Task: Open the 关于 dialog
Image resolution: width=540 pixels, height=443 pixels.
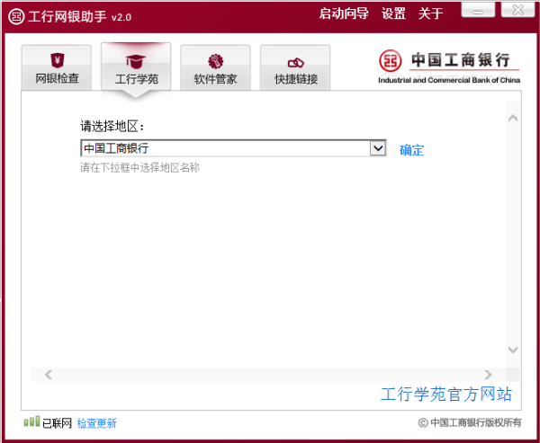Action: click(430, 13)
